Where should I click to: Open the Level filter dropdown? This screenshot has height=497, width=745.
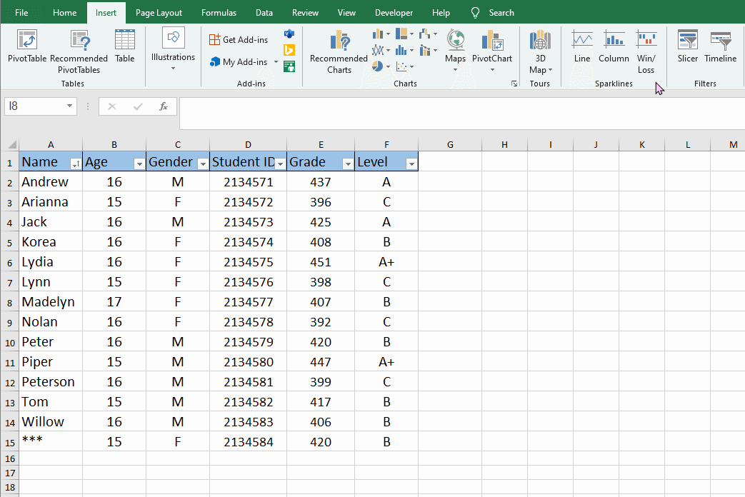412,164
